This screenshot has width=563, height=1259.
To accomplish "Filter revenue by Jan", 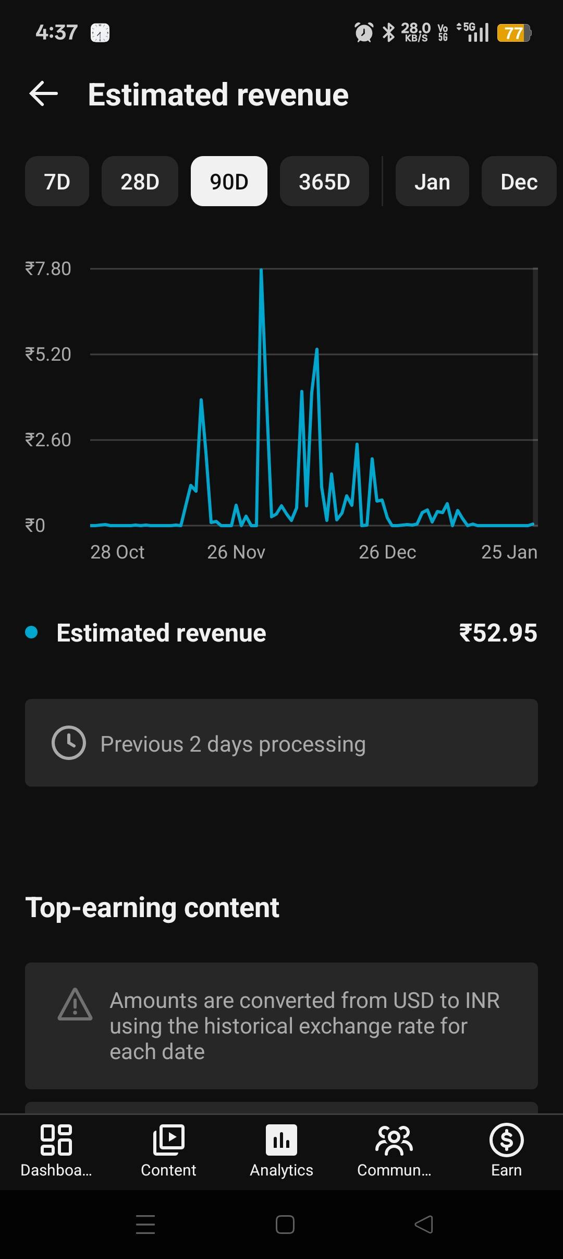I will (x=432, y=182).
